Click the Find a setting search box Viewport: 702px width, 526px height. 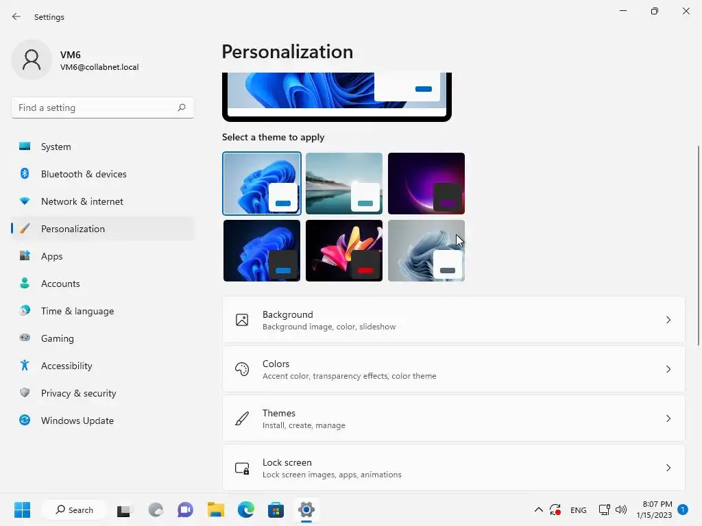pos(103,108)
